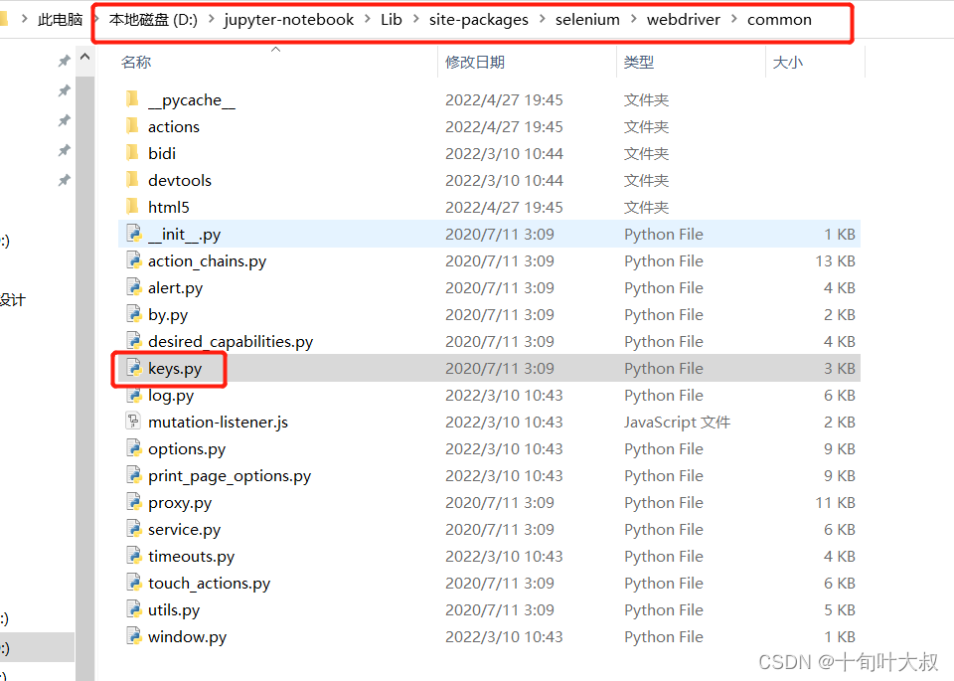The height and width of the screenshot is (681, 954).
Task: Click the desired_capabilities.py file icon
Action: point(134,340)
